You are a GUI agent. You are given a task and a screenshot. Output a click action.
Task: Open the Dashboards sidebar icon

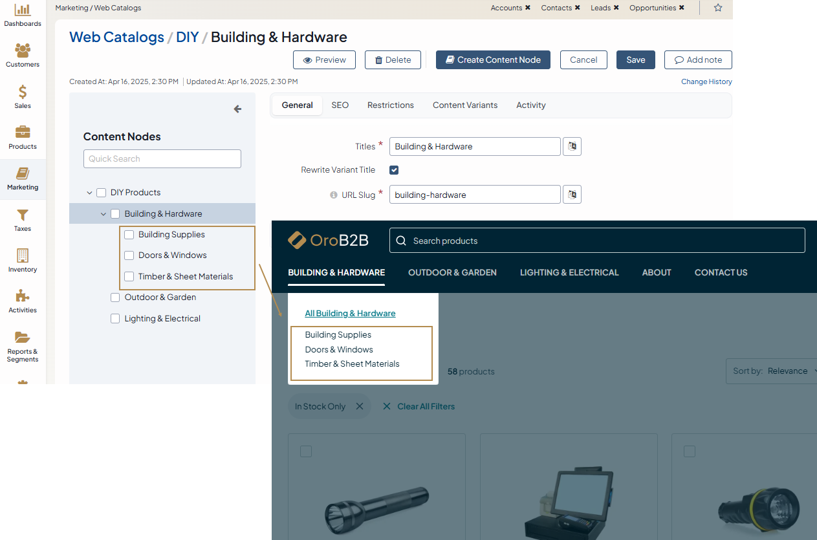point(23,10)
